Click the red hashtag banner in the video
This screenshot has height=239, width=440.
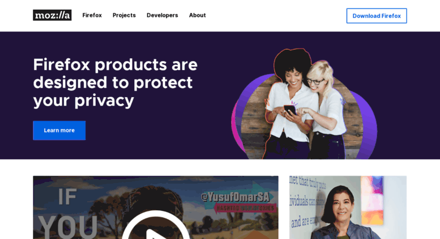[245, 208]
